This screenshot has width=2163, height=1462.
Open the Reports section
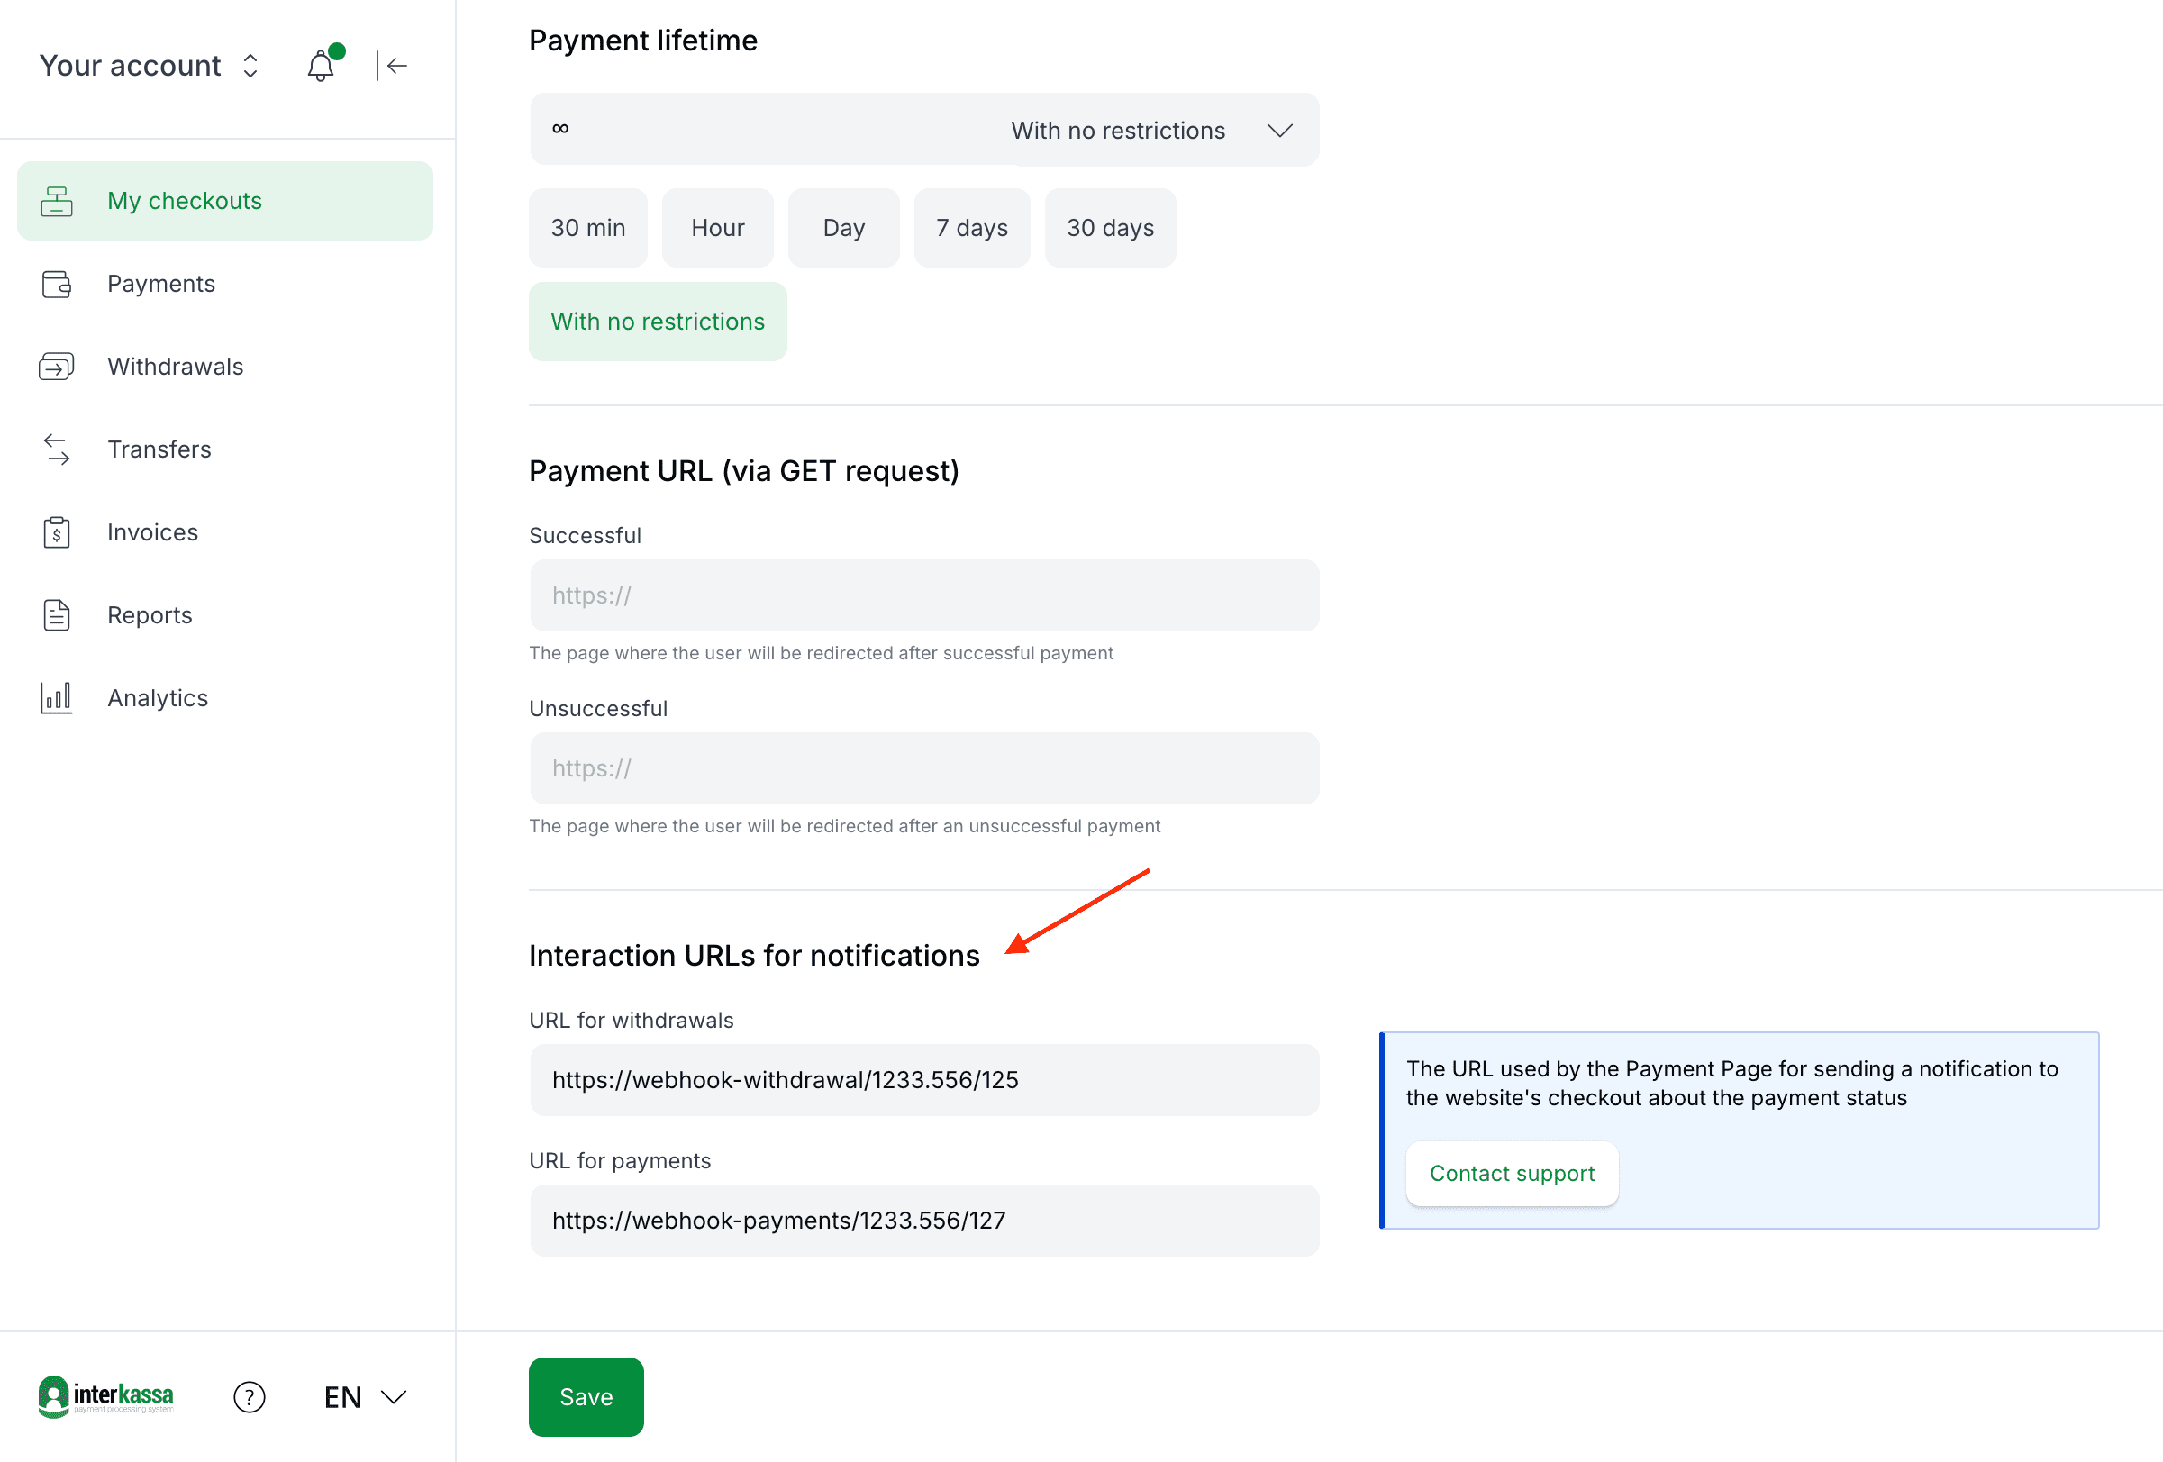[x=149, y=614]
